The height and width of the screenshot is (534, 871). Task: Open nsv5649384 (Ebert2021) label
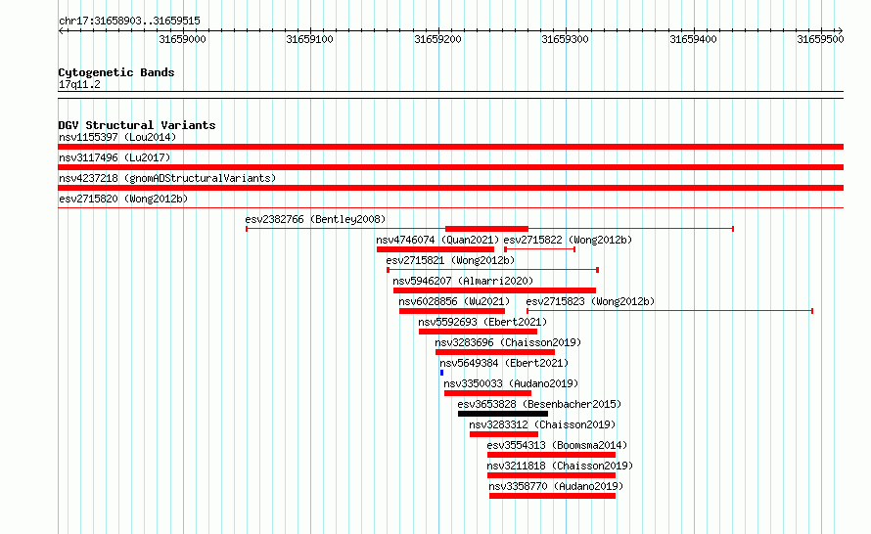click(504, 363)
